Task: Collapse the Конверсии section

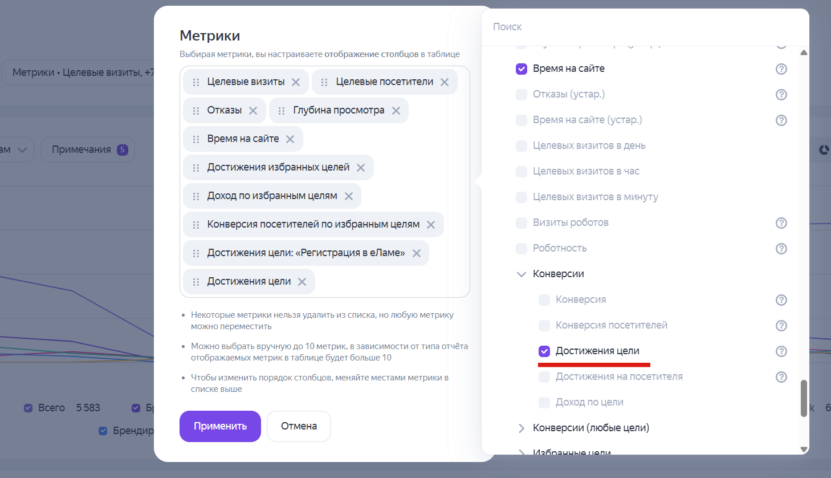Action: 522,274
